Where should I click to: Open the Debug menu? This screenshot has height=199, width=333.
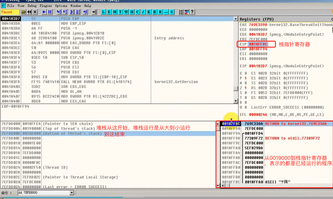click(x=32, y=6)
